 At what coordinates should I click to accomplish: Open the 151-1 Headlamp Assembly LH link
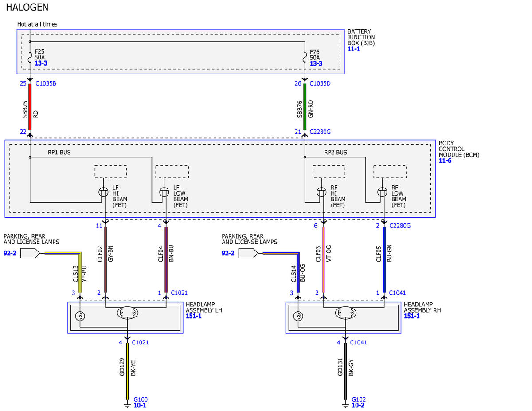click(x=194, y=316)
